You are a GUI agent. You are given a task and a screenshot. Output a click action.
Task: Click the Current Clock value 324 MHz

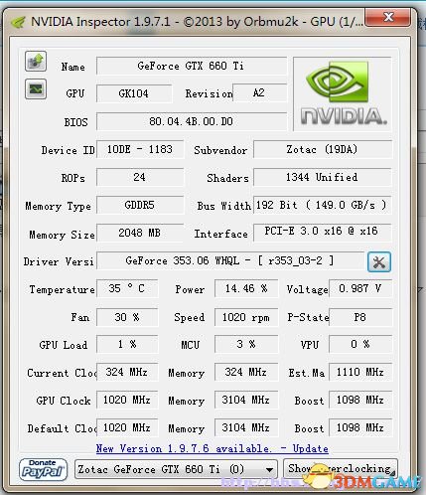[x=127, y=372]
